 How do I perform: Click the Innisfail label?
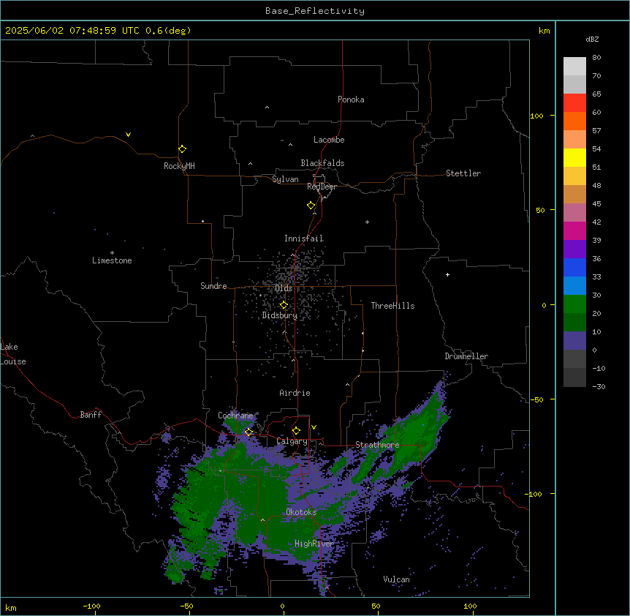point(304,238)
